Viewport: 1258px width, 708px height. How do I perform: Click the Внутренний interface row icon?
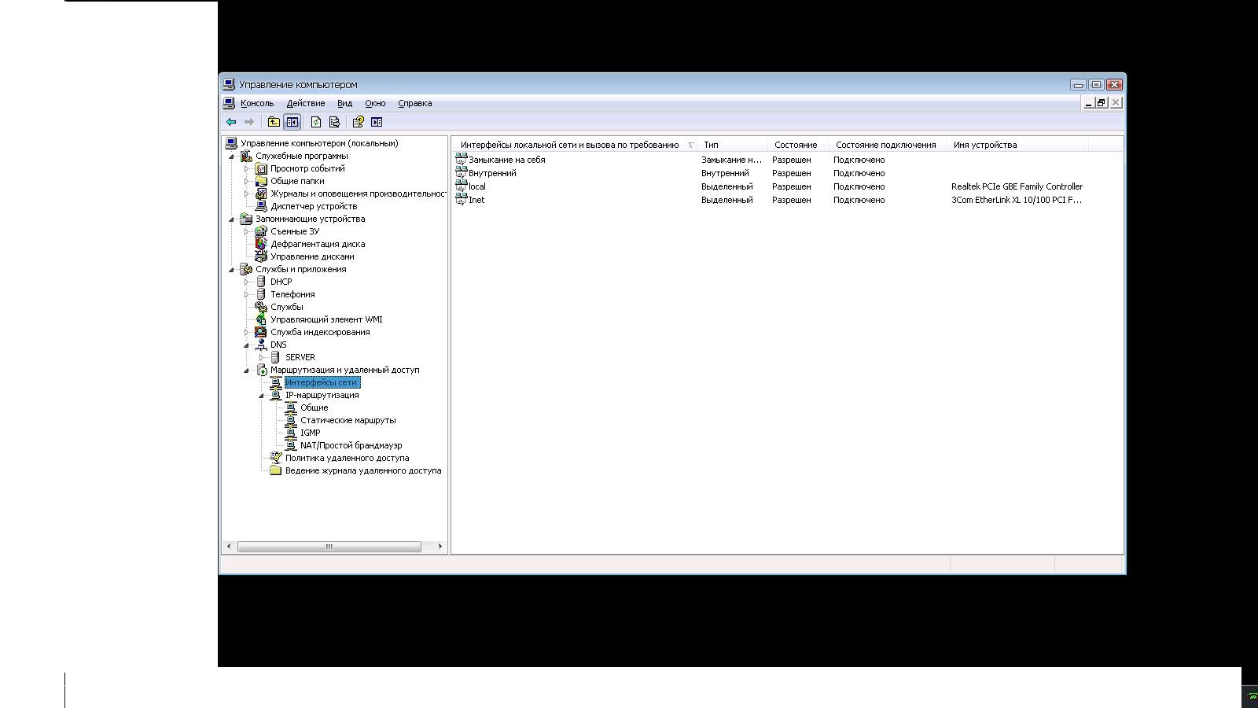click(x=462, y=173)
